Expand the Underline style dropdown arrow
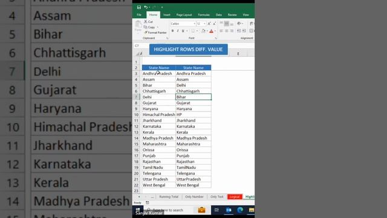387x218 pixels. click(187, 31)
